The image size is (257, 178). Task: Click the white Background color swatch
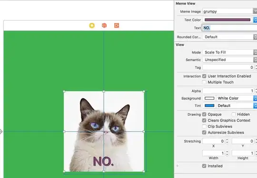point(209,98)
